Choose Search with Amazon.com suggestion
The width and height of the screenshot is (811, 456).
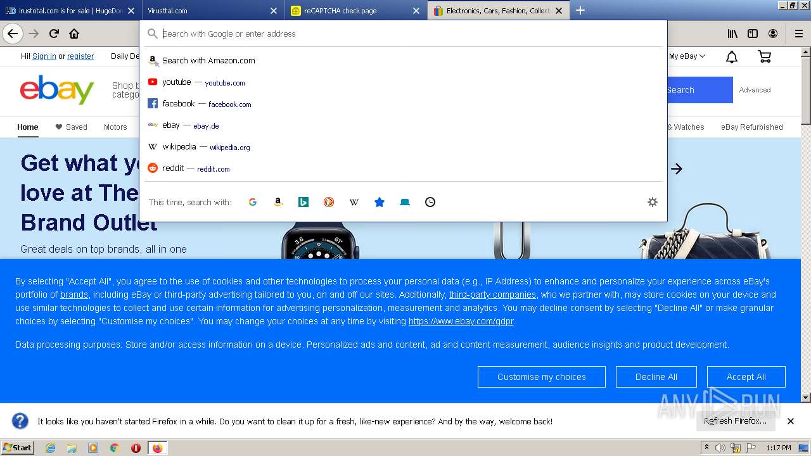(404, 61)
